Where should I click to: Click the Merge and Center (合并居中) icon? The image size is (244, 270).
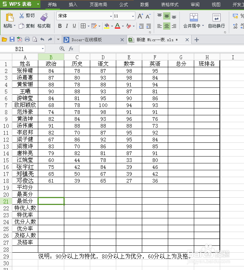tap(193, 17)
